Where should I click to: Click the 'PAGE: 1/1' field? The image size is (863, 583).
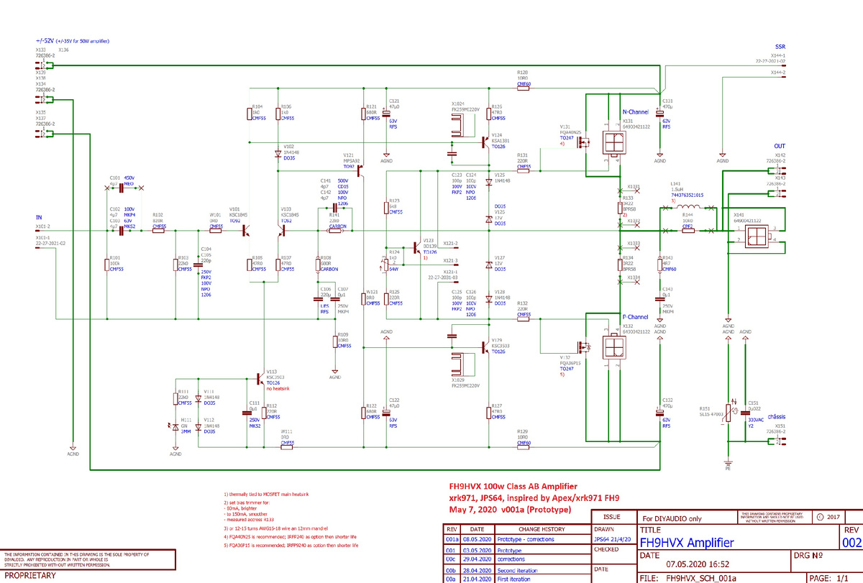[x=828, y=577]
